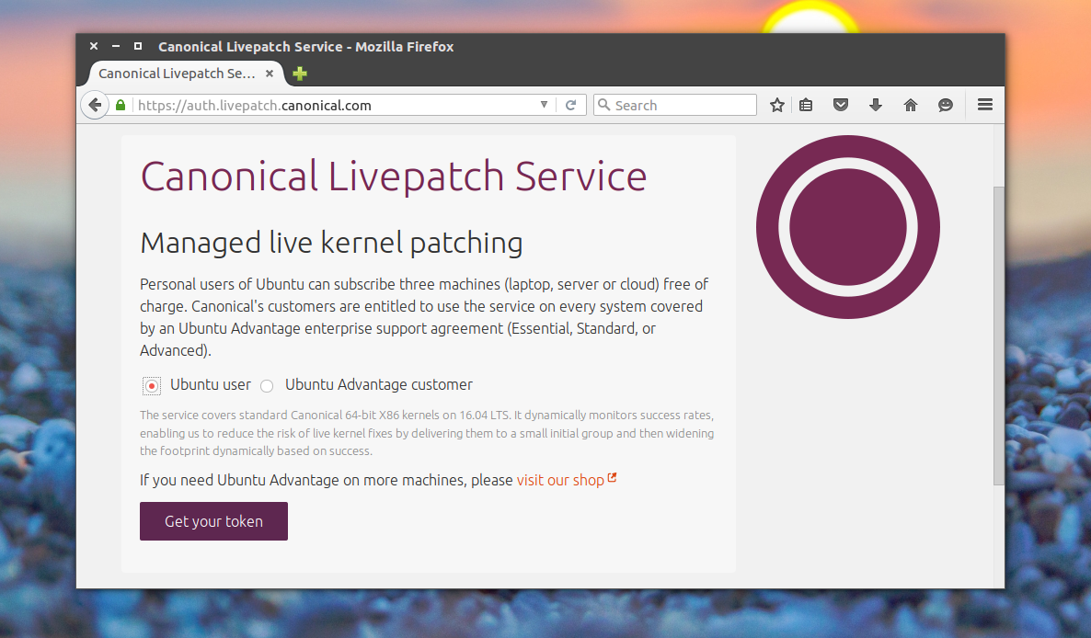This screenshot has width=1091, height=638.
Task: Open the Downloads arrow icon
Action: pos(876,105)
